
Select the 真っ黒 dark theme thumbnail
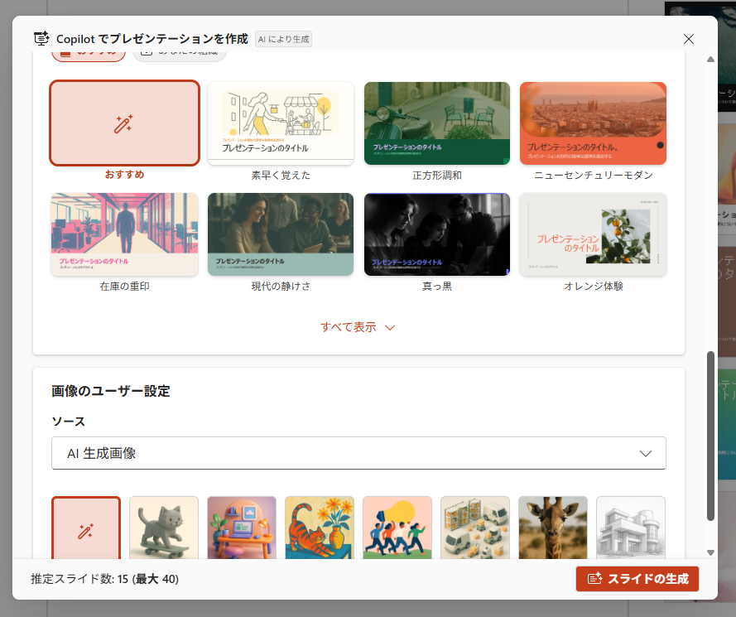coord(437,234)
